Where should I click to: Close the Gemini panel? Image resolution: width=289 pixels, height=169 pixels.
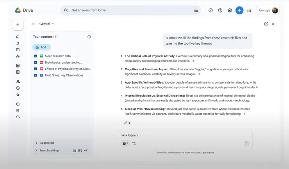(x=273, y=24)
